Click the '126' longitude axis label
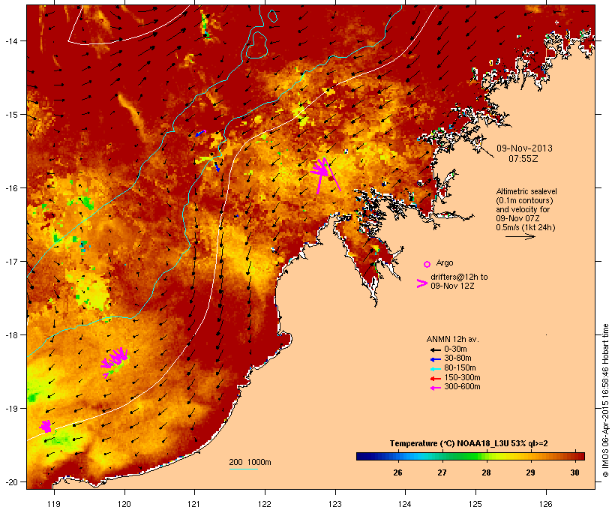Image resolution: width=615 pixels, height=510 pixels. point(546,504)
